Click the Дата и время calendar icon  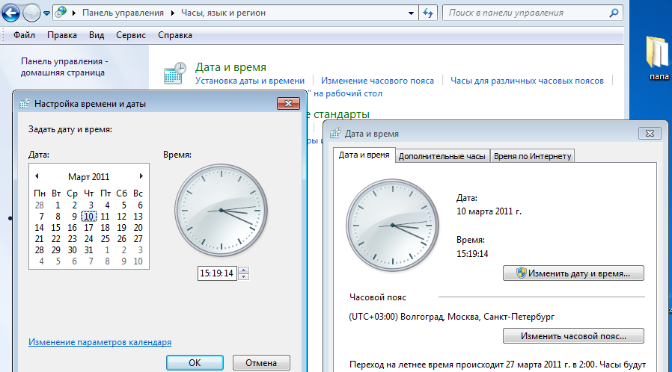[175, 72]
